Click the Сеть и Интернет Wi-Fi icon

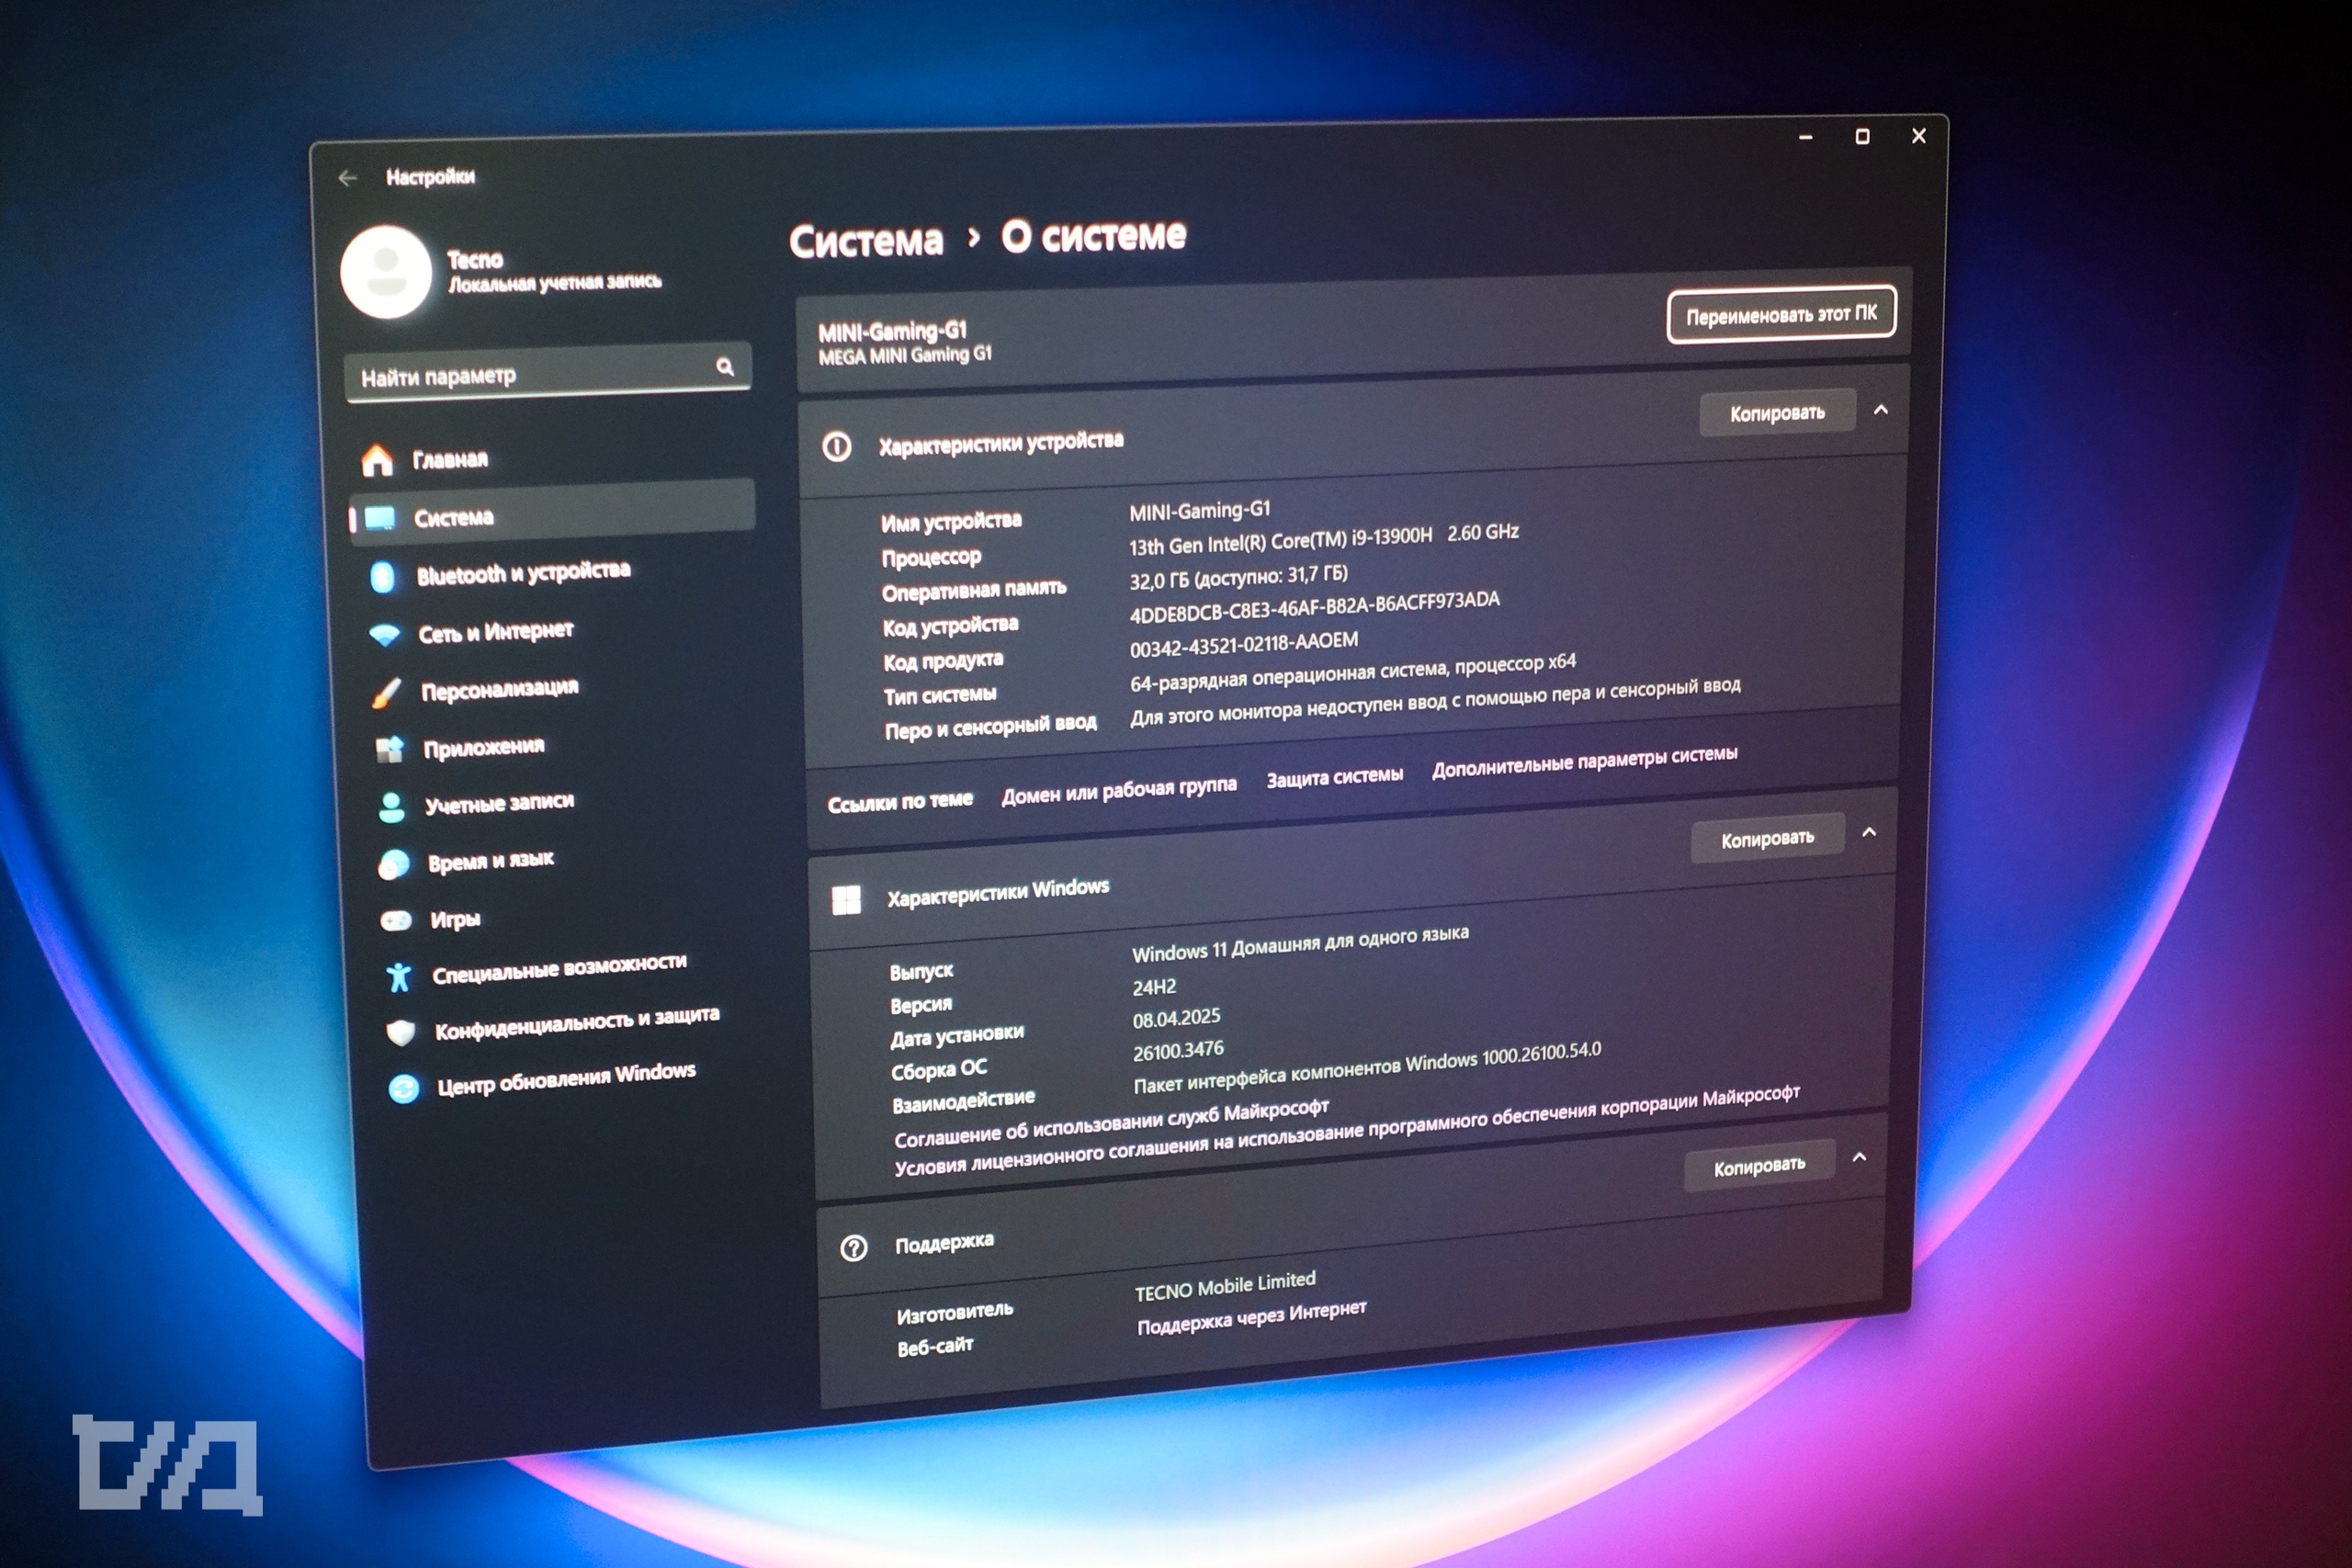[x=385, y=635]
